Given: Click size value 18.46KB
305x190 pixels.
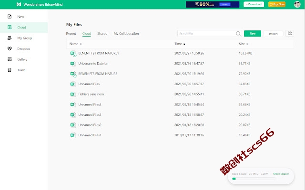Looking at the screenshot, I should 244,135.
